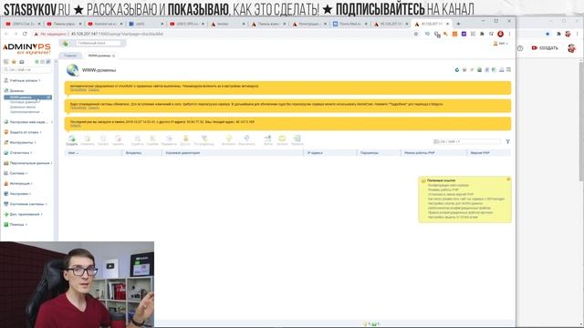Screen dimensions: 584x328
Task: Open Настройка защиты от DDoS-атак link
Action: (453, 217)
